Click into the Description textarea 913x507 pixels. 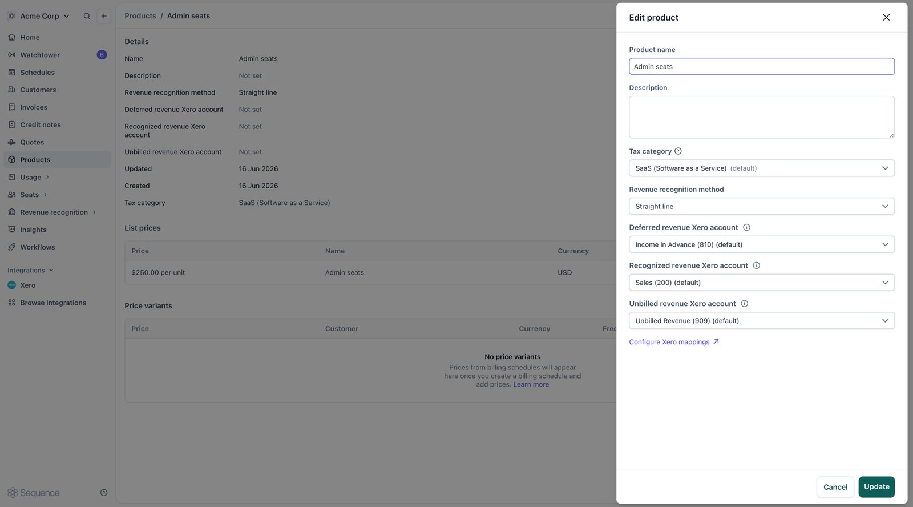tap(762, 117)
